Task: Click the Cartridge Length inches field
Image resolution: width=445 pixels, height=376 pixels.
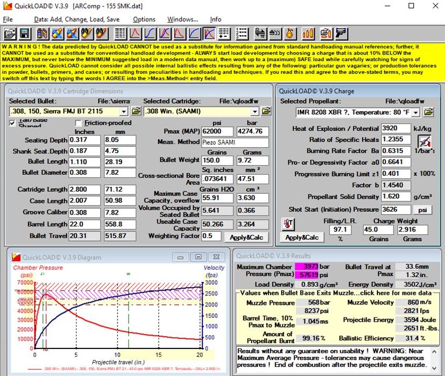Action: click(85, 190)
